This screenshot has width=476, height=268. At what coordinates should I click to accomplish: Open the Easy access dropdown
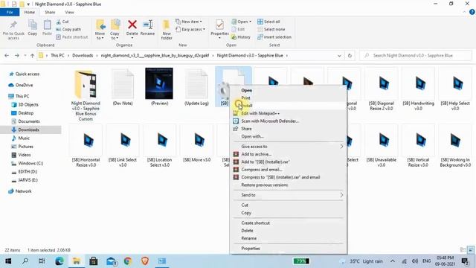point(190,29)
